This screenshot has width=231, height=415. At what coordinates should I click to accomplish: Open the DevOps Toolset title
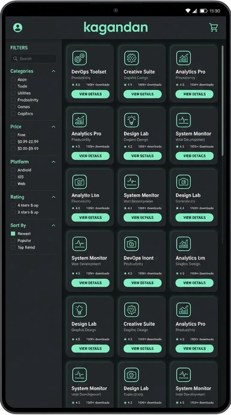(x=88, y=72)
